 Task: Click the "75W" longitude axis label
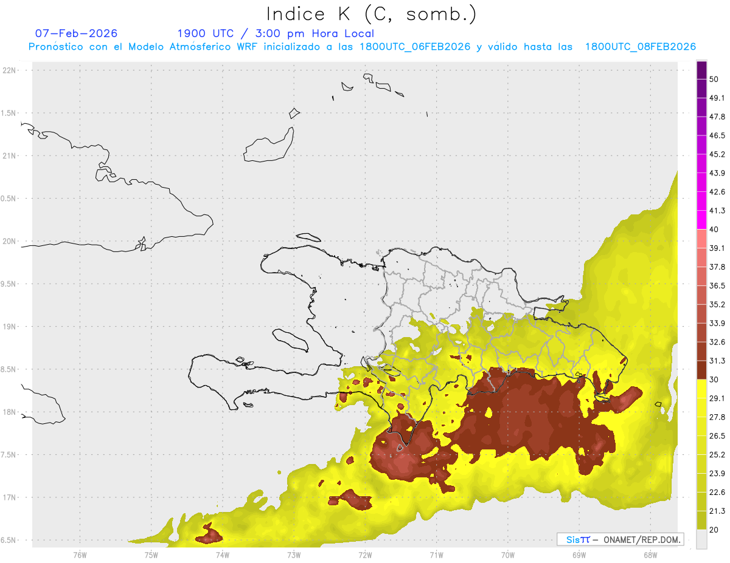(x=151, y=555)
